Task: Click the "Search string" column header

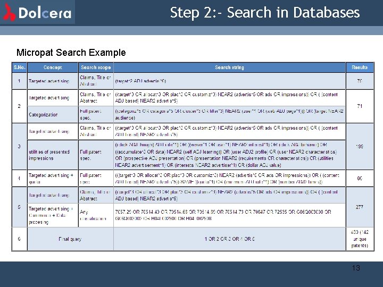Action: [229, 67]
